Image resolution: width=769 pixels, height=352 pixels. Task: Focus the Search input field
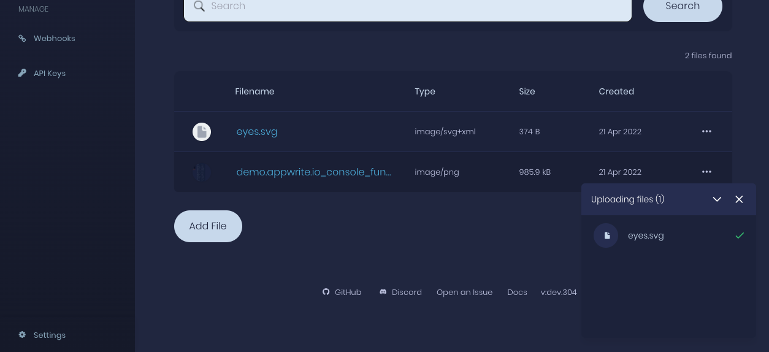(x=408, y=6)
